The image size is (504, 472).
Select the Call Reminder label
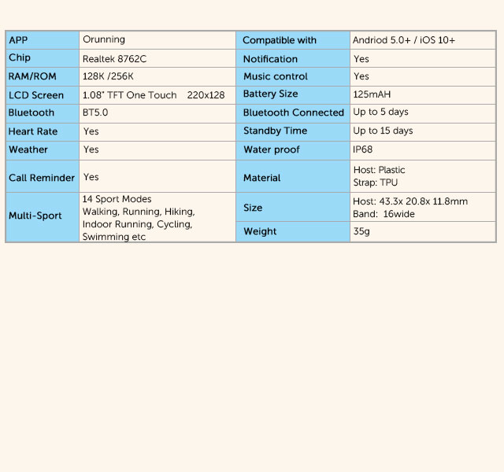42,178
